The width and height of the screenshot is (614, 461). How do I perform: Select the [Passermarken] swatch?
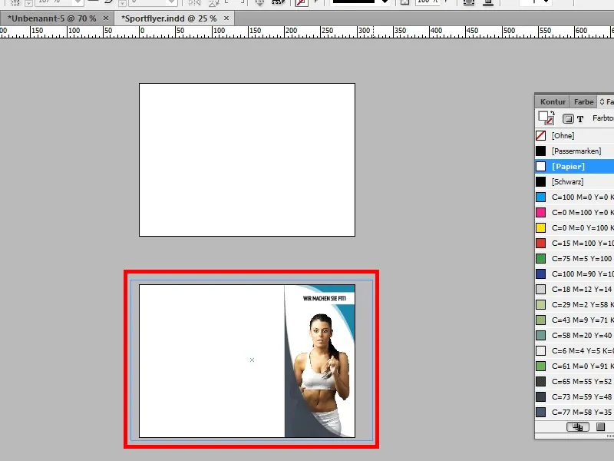pyautogui.click(x=574, y=151)
